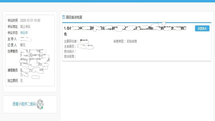Click the 初始审查 review type value
The image size is (215, 121).
[x=132, y=41]
